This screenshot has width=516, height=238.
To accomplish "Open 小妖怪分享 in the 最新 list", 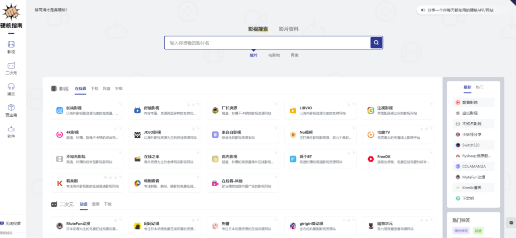I will (473, 134).
